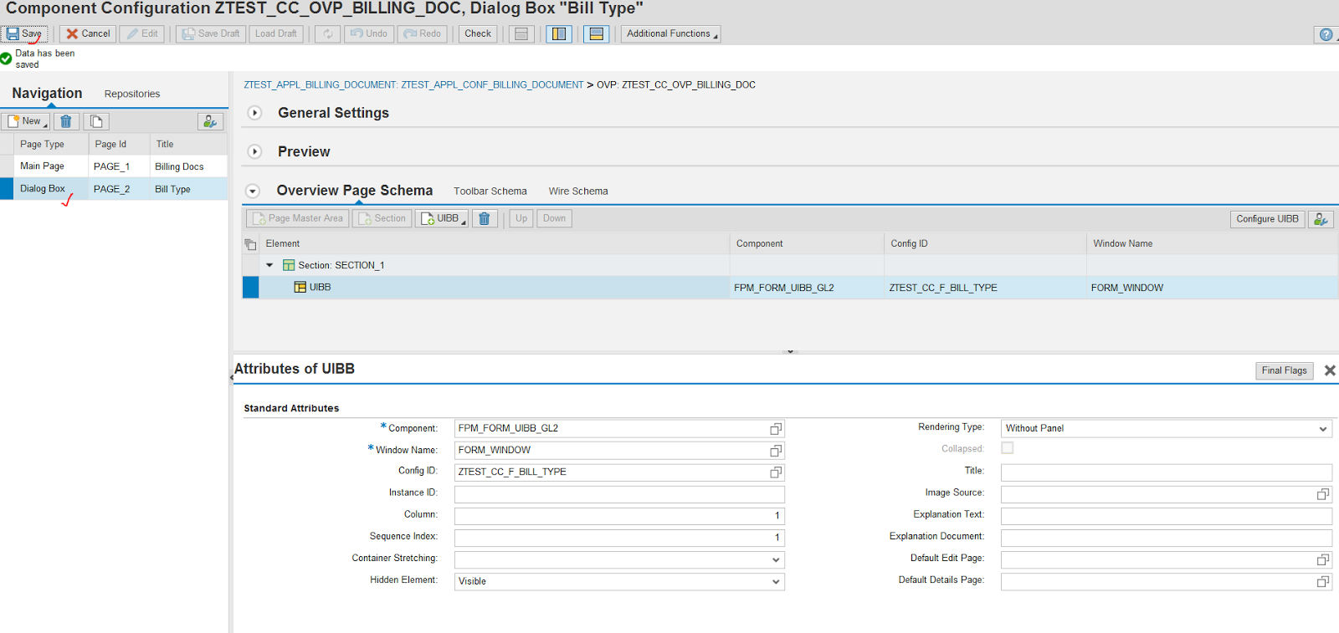Open the Hidden Element dropdown
Screen dimensions: 1339x633
point(776,582)
